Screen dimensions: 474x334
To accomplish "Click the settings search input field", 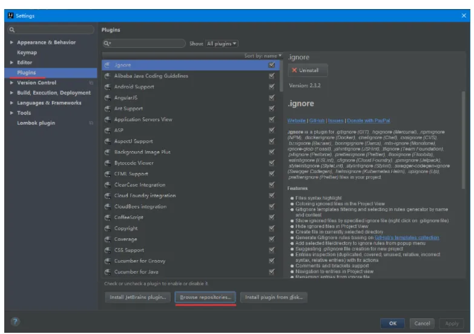I will coord(51,30).
